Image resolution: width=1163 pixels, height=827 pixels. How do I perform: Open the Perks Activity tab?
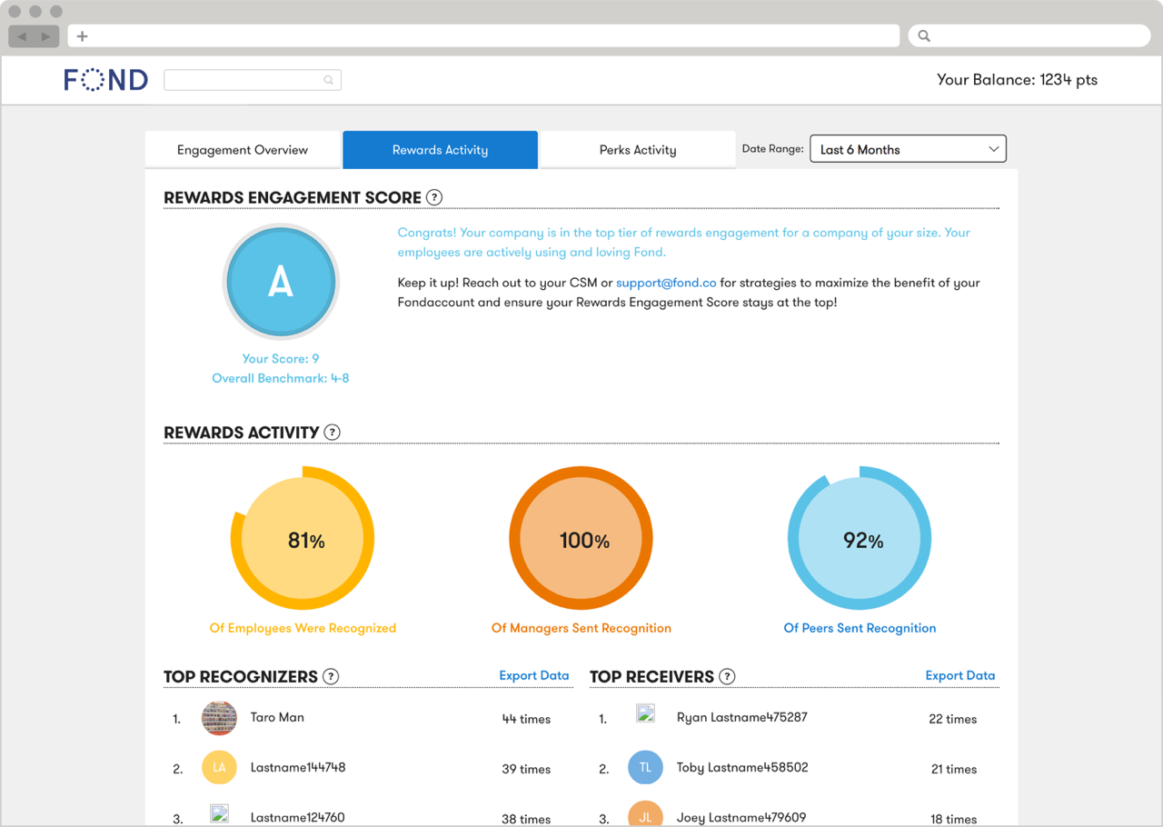[x=638, y=150]
